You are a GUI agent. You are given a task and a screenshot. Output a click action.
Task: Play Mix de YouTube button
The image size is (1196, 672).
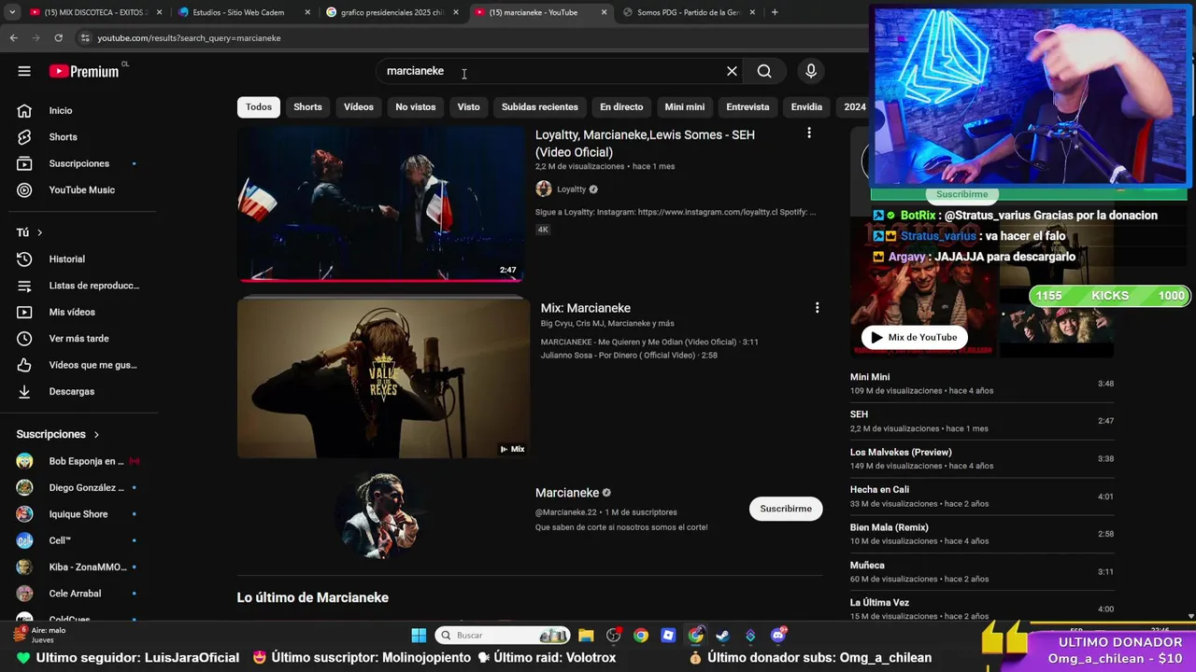point(914,337)
